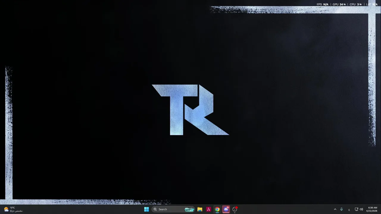Viewport: 381px width, 214px height.
Task: Switch the Arabic input language indicator
Action: click(349, 209)
